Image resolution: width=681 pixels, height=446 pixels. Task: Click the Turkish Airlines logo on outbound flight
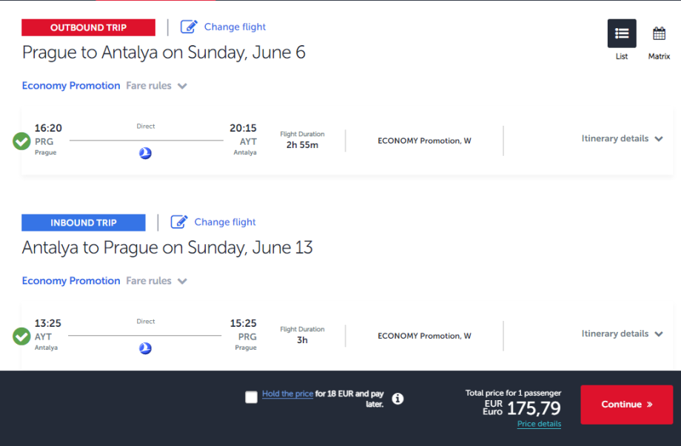point(145,153)
